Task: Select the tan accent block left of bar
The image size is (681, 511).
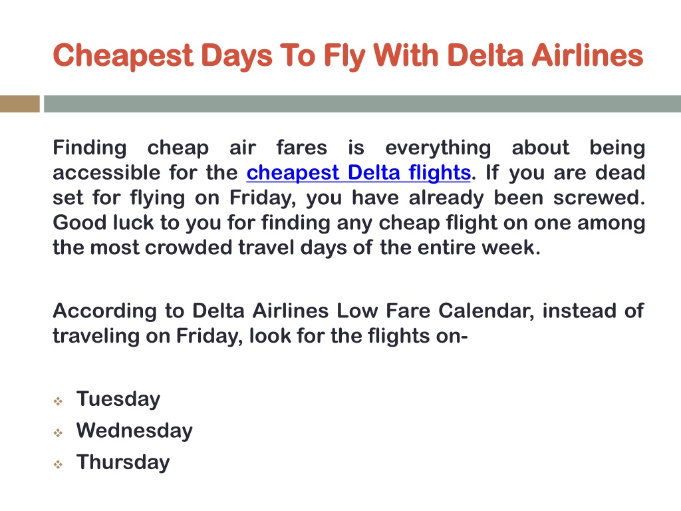Action: [x=19, y=104]
